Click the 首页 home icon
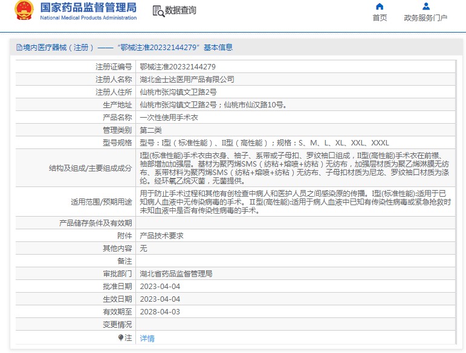 point(380,7)
